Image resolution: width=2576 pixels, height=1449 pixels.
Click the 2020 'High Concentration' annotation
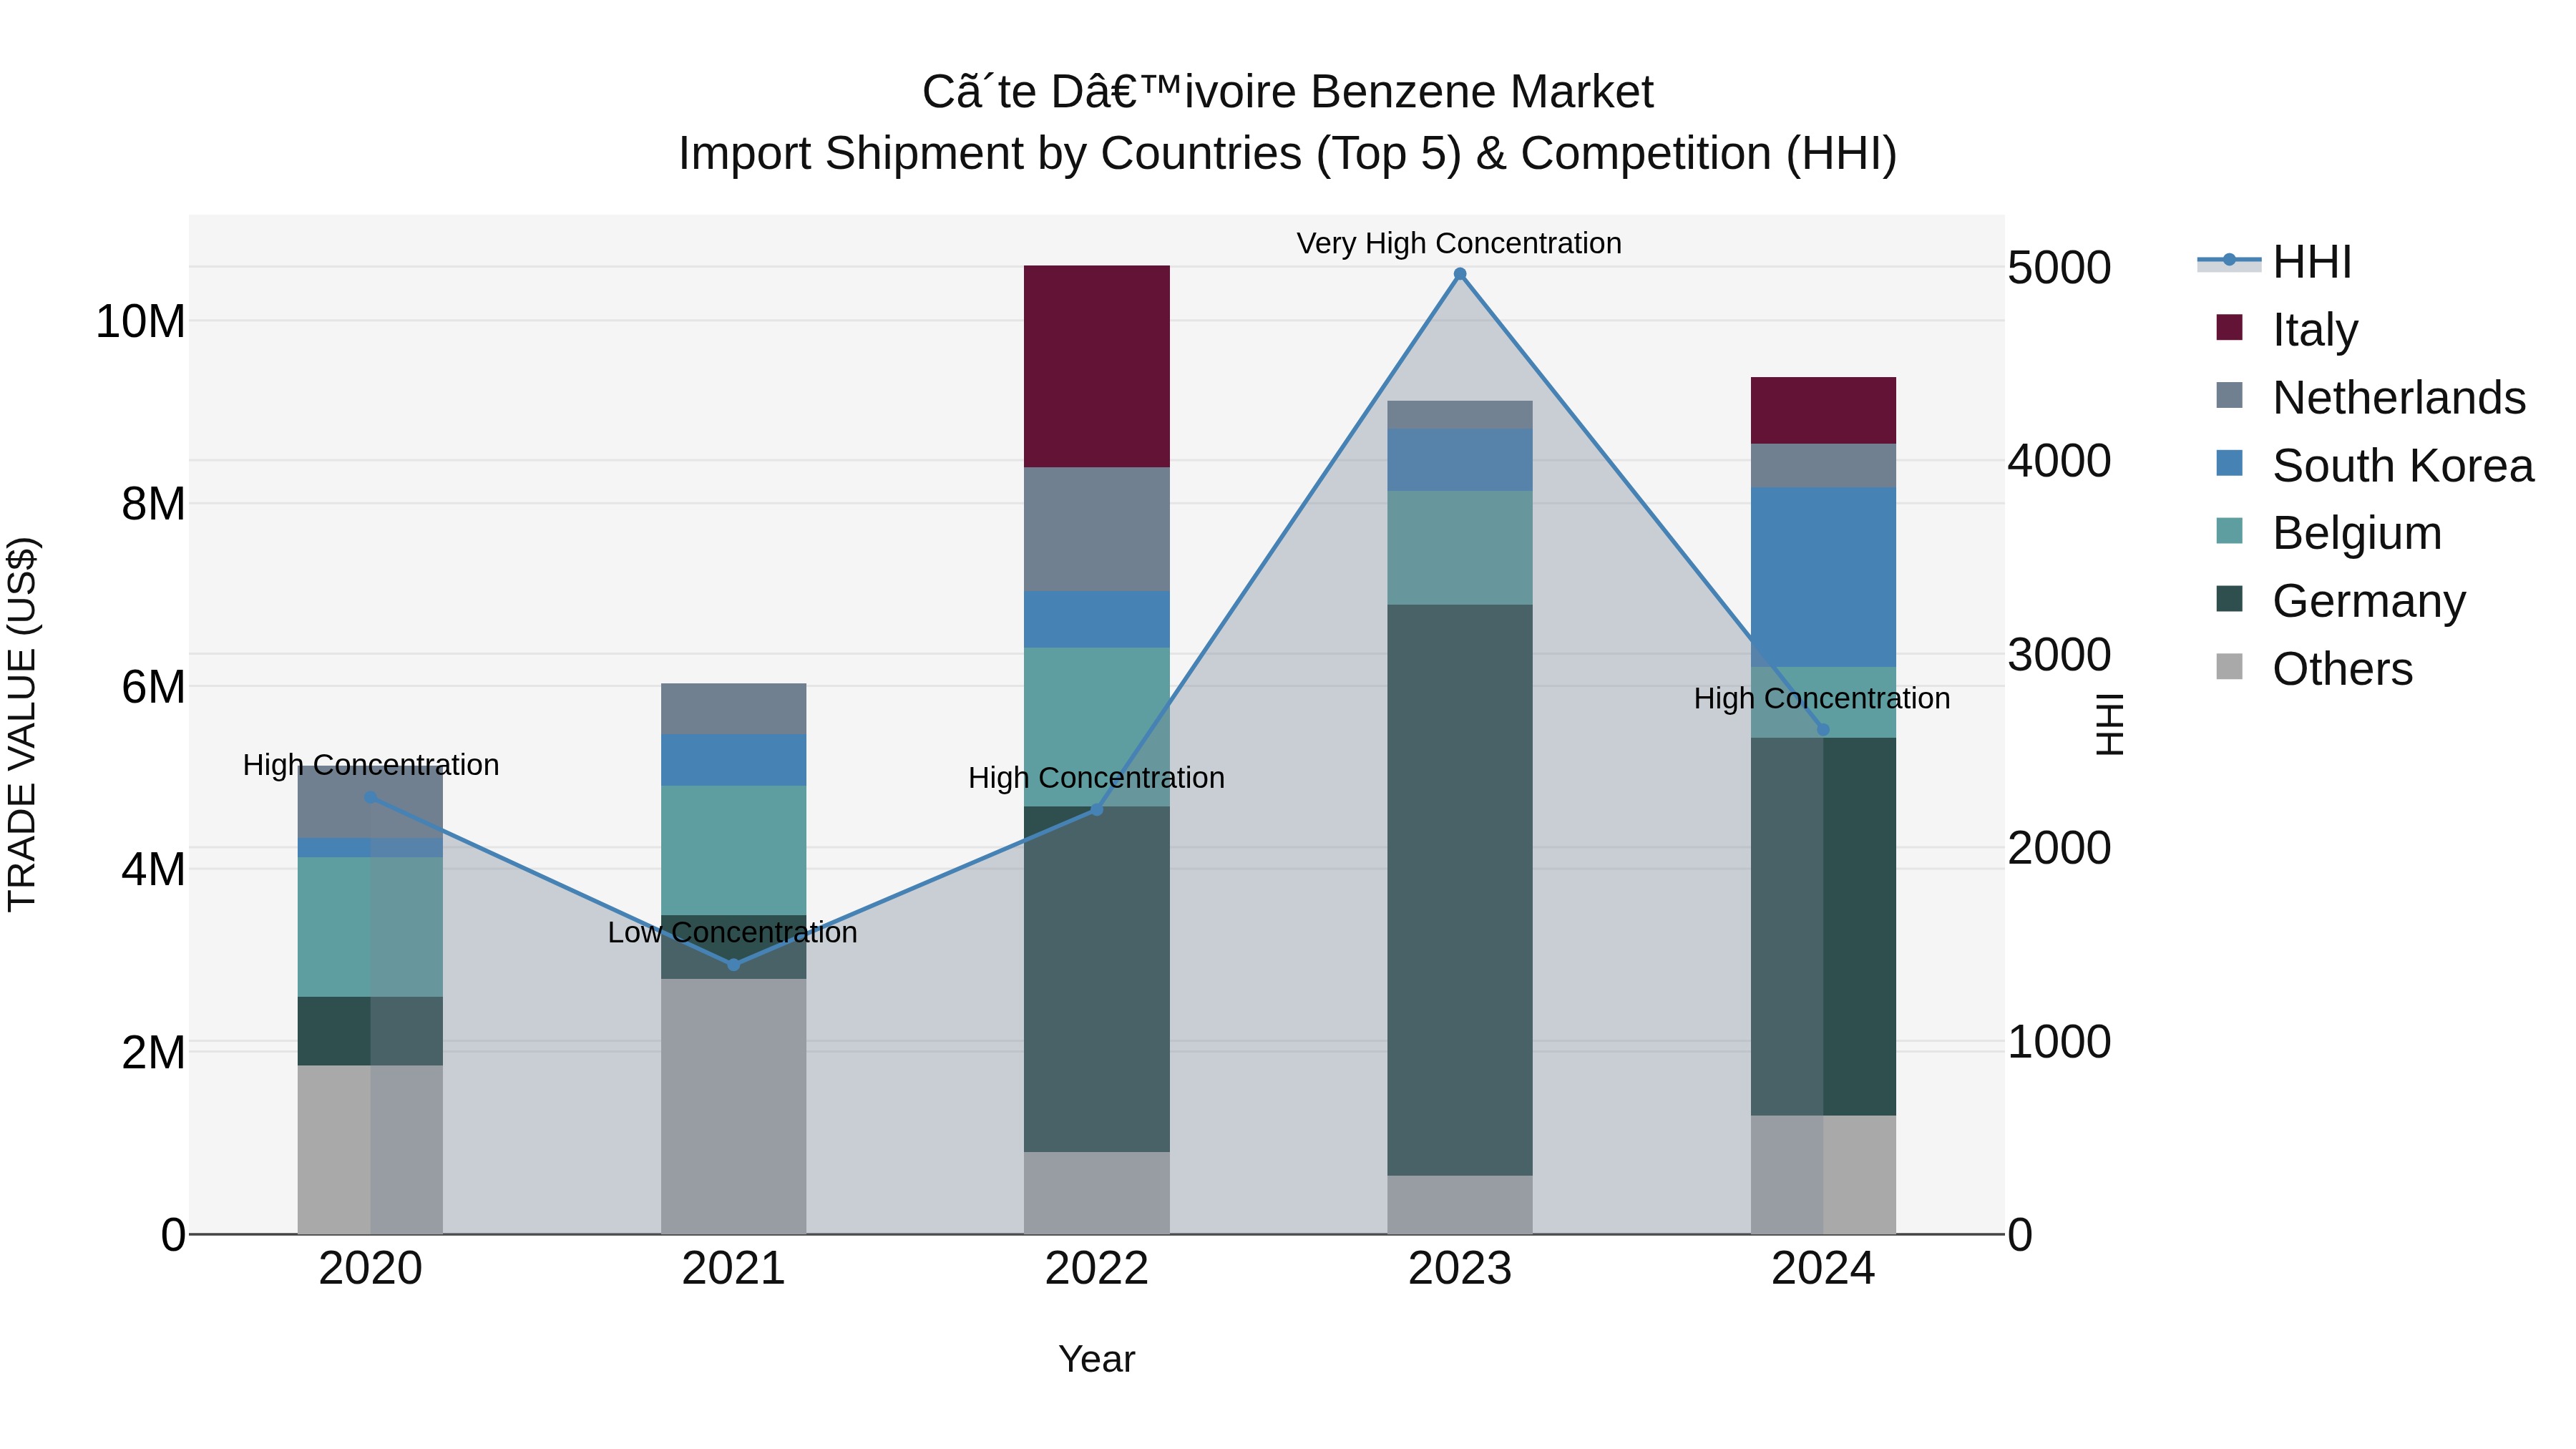coord(370,765)
